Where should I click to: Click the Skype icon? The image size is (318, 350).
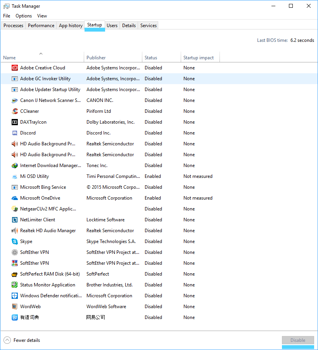[x=14, y=241]
